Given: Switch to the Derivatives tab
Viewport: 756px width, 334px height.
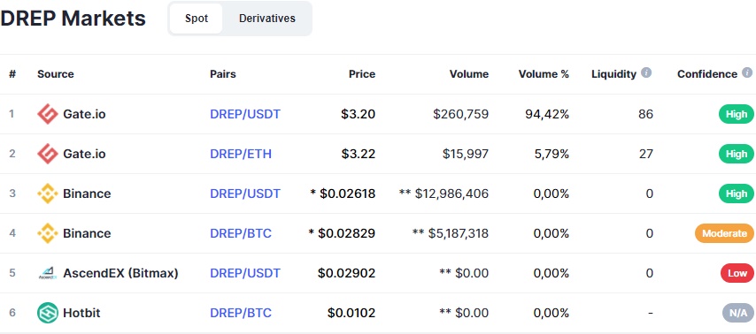Looking at the screenshot, I should point(267,19).
